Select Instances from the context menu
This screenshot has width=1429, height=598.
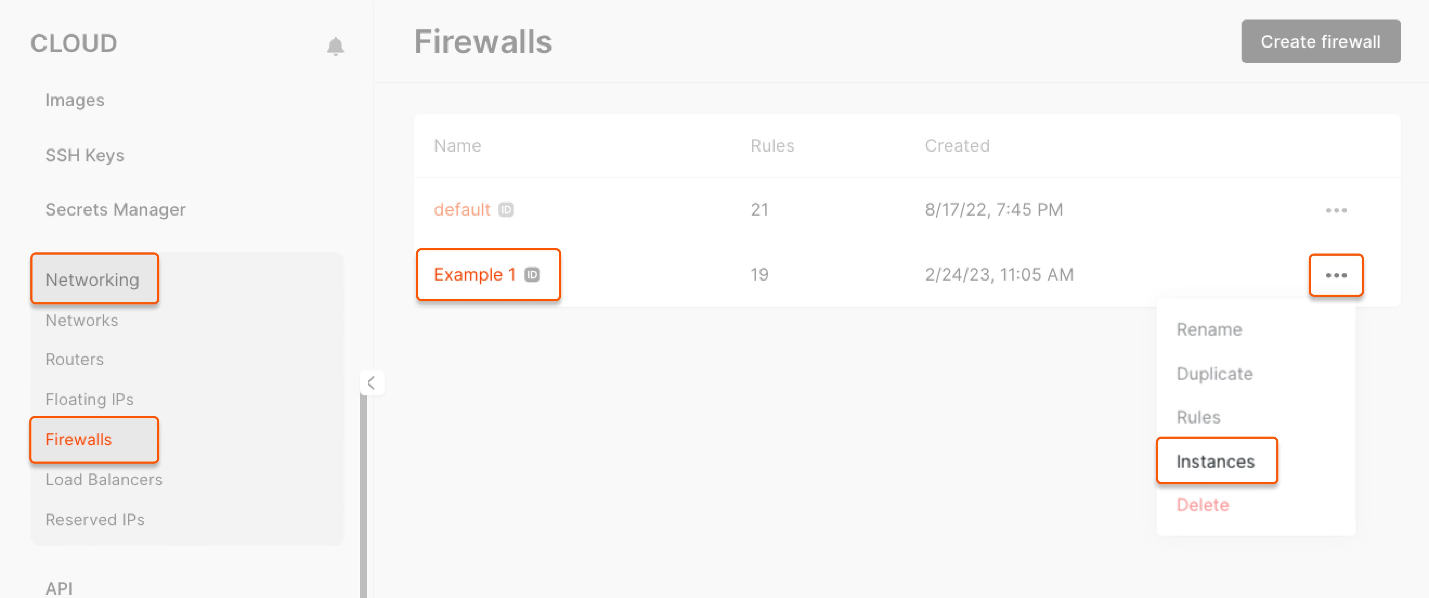[x=1216, y=461]
